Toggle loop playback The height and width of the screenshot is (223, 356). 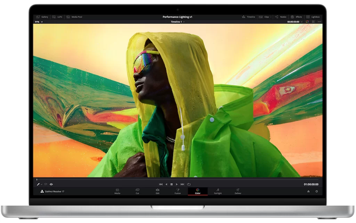click(x=189, y=184)
